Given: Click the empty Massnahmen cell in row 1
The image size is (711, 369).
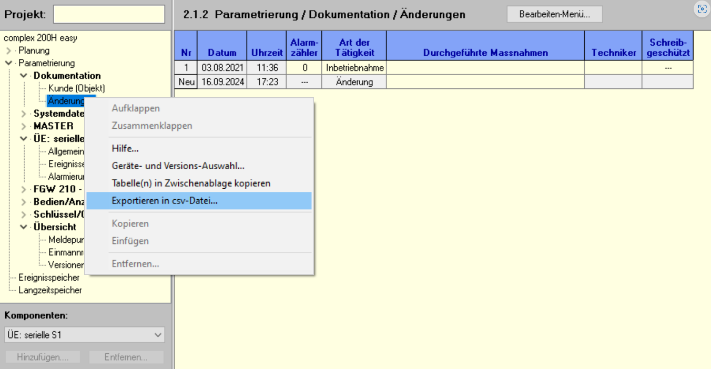Looking at the screenshot, I should pos(485,68).
